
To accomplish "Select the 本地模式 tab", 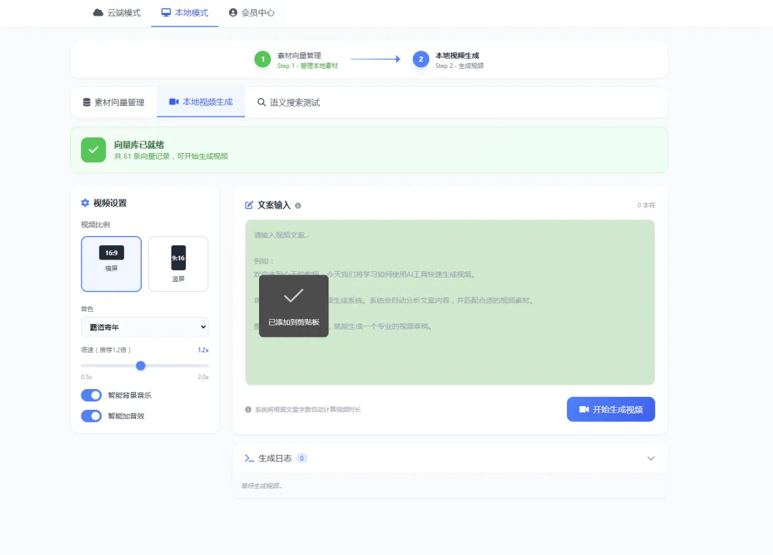I will coord(185,13).
